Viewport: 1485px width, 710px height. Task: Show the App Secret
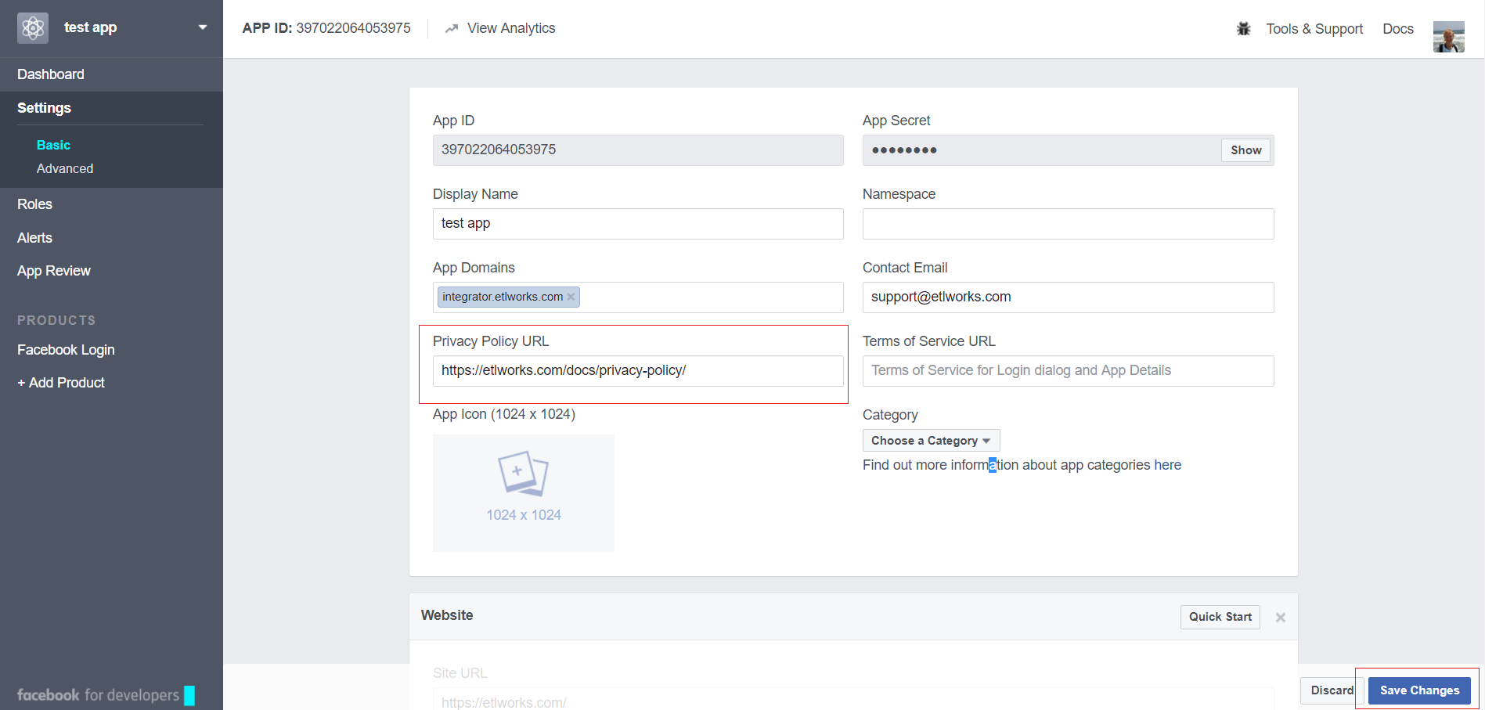coord(1245,150)
